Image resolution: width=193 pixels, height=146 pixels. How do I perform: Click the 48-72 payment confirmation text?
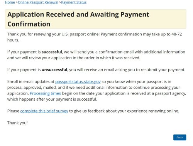click(x=176, y=34)
